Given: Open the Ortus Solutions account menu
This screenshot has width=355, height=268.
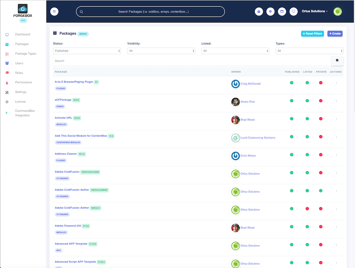Looking at the screenshot, I should tap(315, 11).
